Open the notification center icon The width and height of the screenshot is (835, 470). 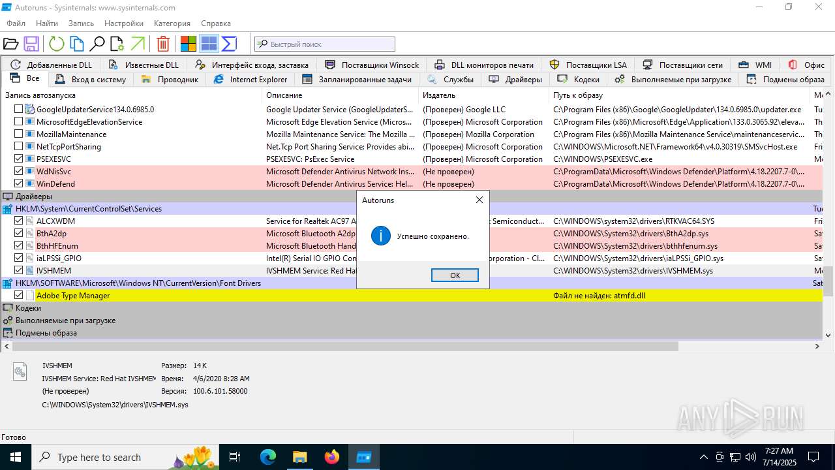813,457
